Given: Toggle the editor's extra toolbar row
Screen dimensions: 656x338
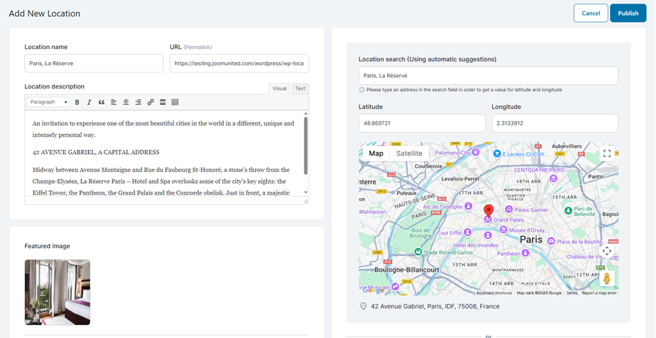Looking at the screenshot, I should [175, 103].
